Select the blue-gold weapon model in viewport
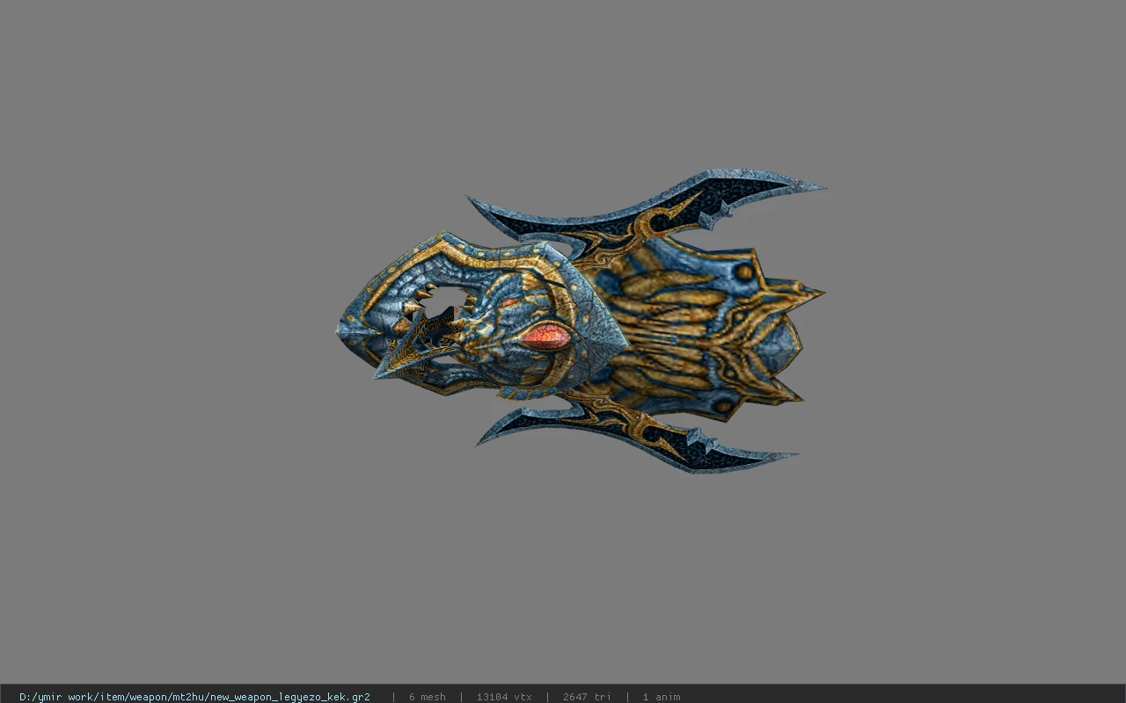The image size is (1126, 703). click(x=581, y=321)
